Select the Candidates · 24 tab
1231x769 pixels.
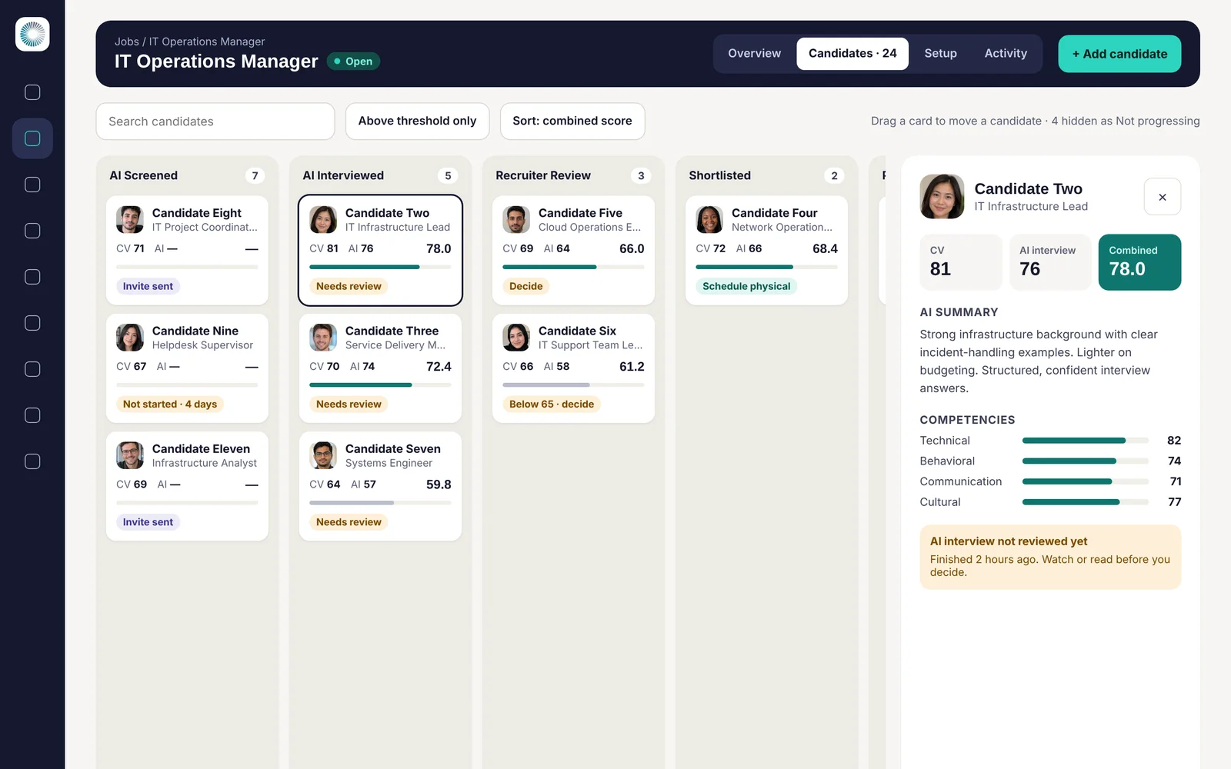tap(852, 54)
